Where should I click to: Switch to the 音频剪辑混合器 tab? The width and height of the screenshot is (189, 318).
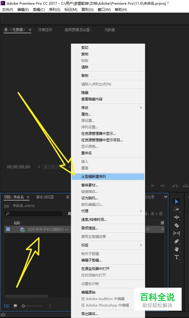tap(78, 30)
